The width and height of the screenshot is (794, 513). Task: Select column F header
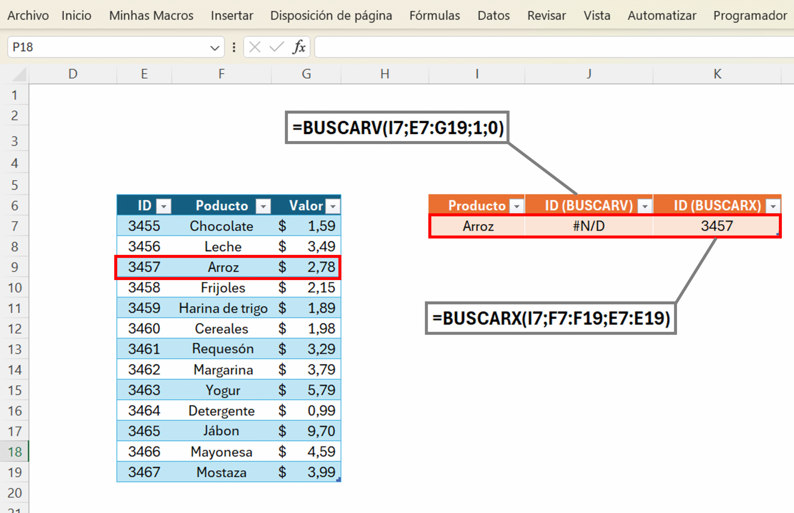(x=221, y=74)
